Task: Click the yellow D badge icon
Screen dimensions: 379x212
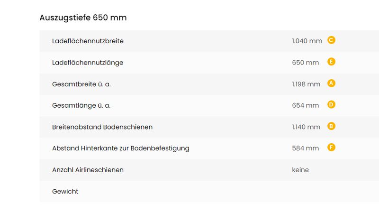Action: [331, 104]
